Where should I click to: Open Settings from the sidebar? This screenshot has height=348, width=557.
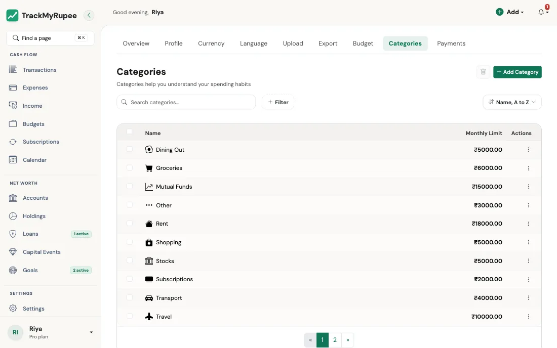[x=33, y=309]
